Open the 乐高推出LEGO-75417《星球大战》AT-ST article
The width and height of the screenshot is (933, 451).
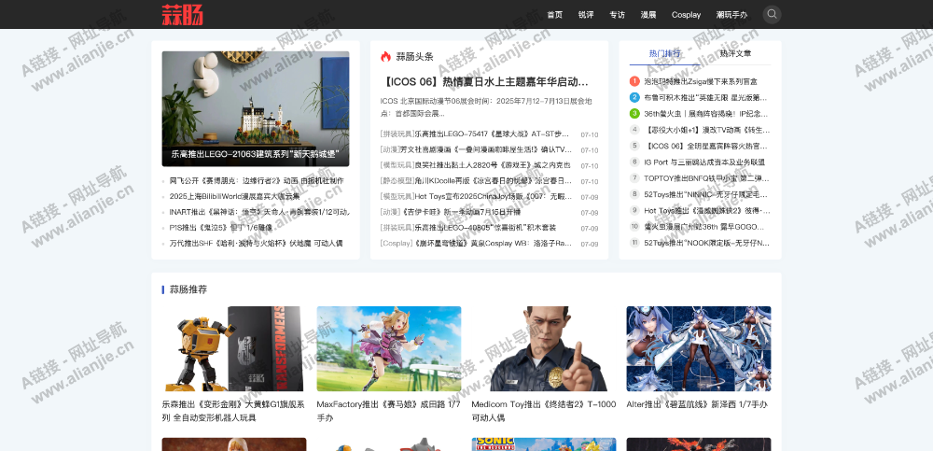[x=492, y=134]
